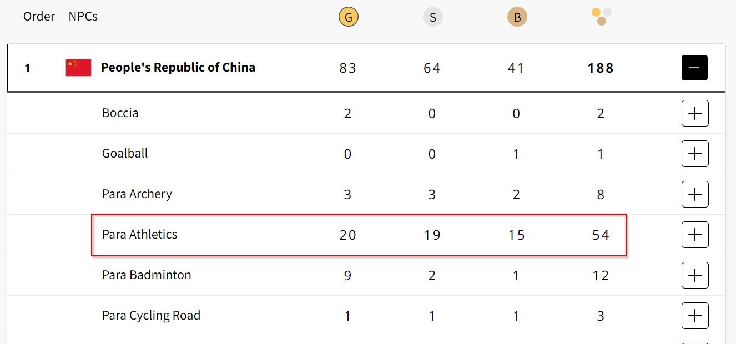Viewport: 736px width, 344px height.
Task: Click the NPCs column header
Action: [83, 17]
